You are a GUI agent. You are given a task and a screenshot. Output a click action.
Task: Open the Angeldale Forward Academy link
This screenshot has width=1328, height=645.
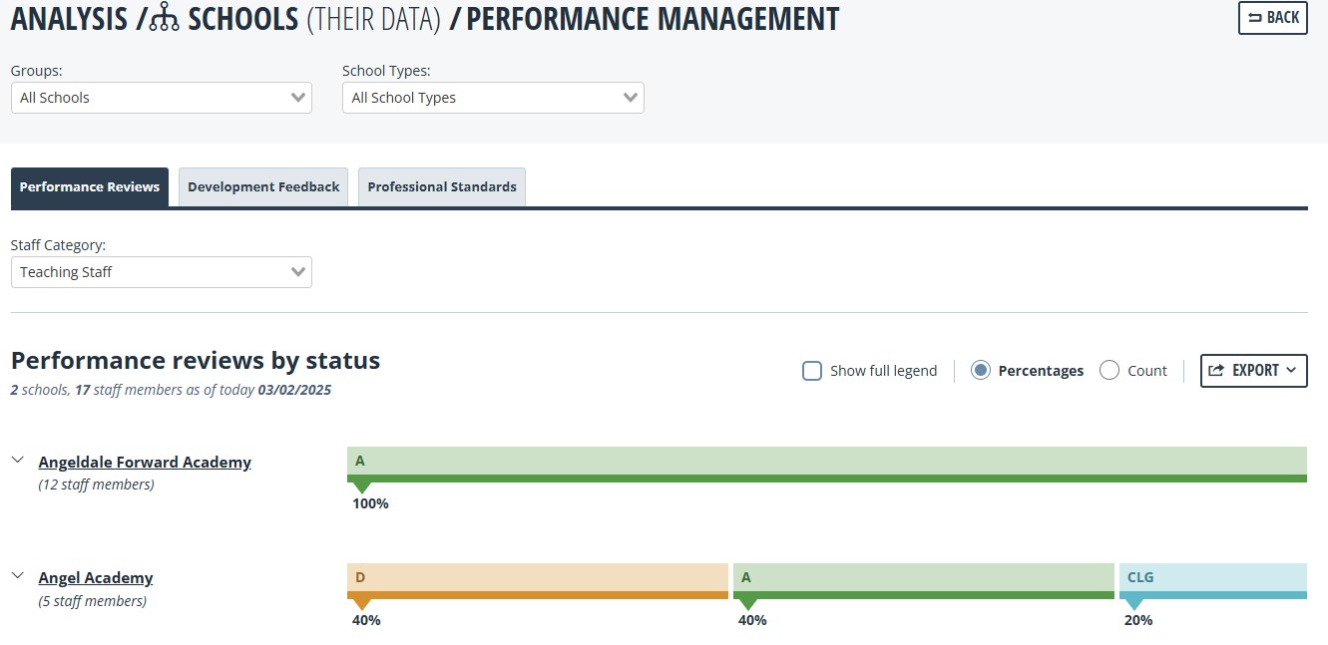point(145,463)
